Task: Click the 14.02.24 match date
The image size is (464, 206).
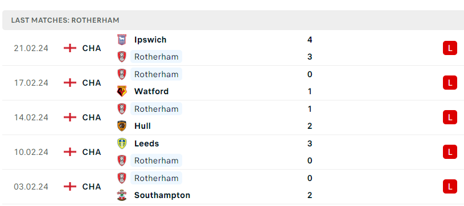Action: coord(31,117)
